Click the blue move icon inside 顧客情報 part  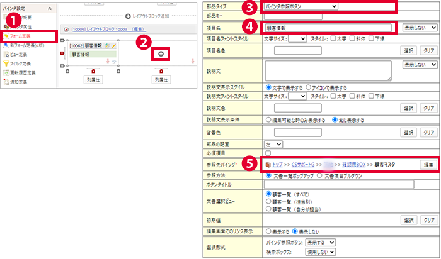[x=113, y=62]
